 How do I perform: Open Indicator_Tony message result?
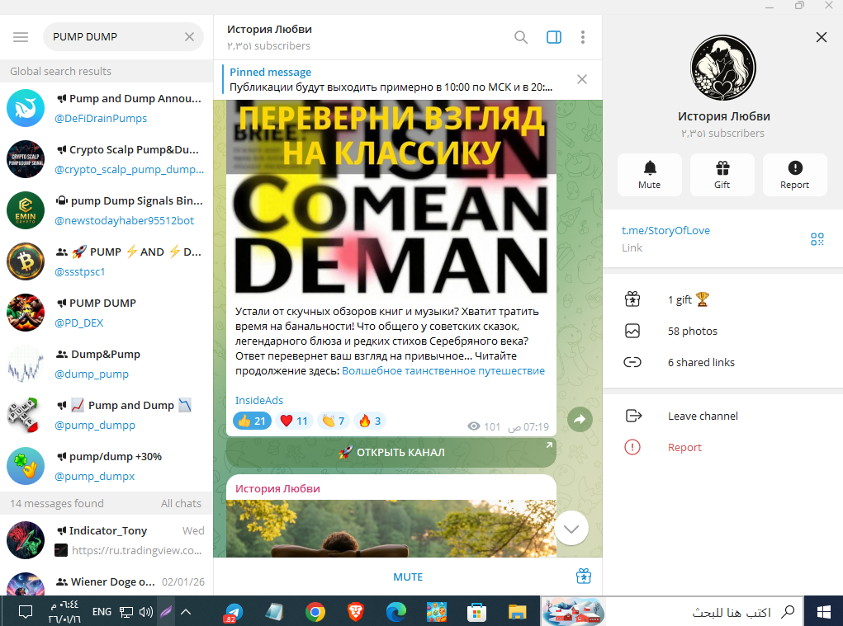click(107, 540)
